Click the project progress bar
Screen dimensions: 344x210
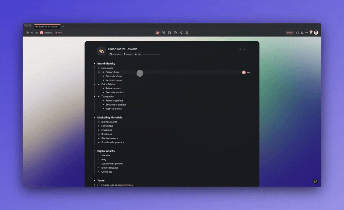152,54
